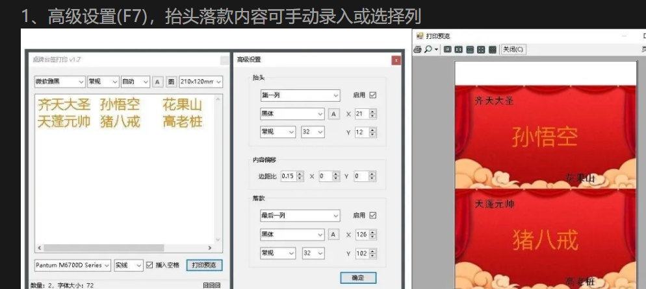Click the status text 数量: 2, 字体大小: 72
The height and width of the screenshot is (289, 646).
coord(62,285)
